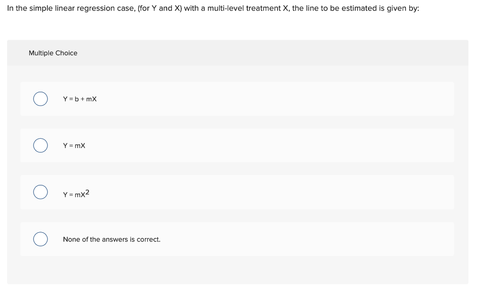Click the Multiple Choice header label
Image resolution: width=485 pixels, height=299 pixels.
[x=53, y=53]
